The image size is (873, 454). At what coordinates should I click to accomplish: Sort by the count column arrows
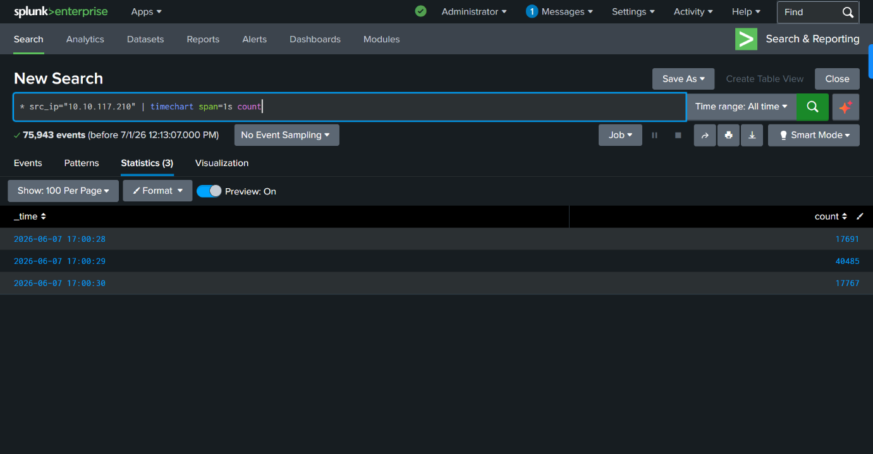(844, 217)
